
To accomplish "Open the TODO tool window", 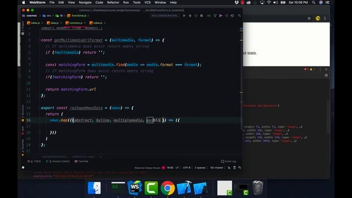I will tap(34, 161).
